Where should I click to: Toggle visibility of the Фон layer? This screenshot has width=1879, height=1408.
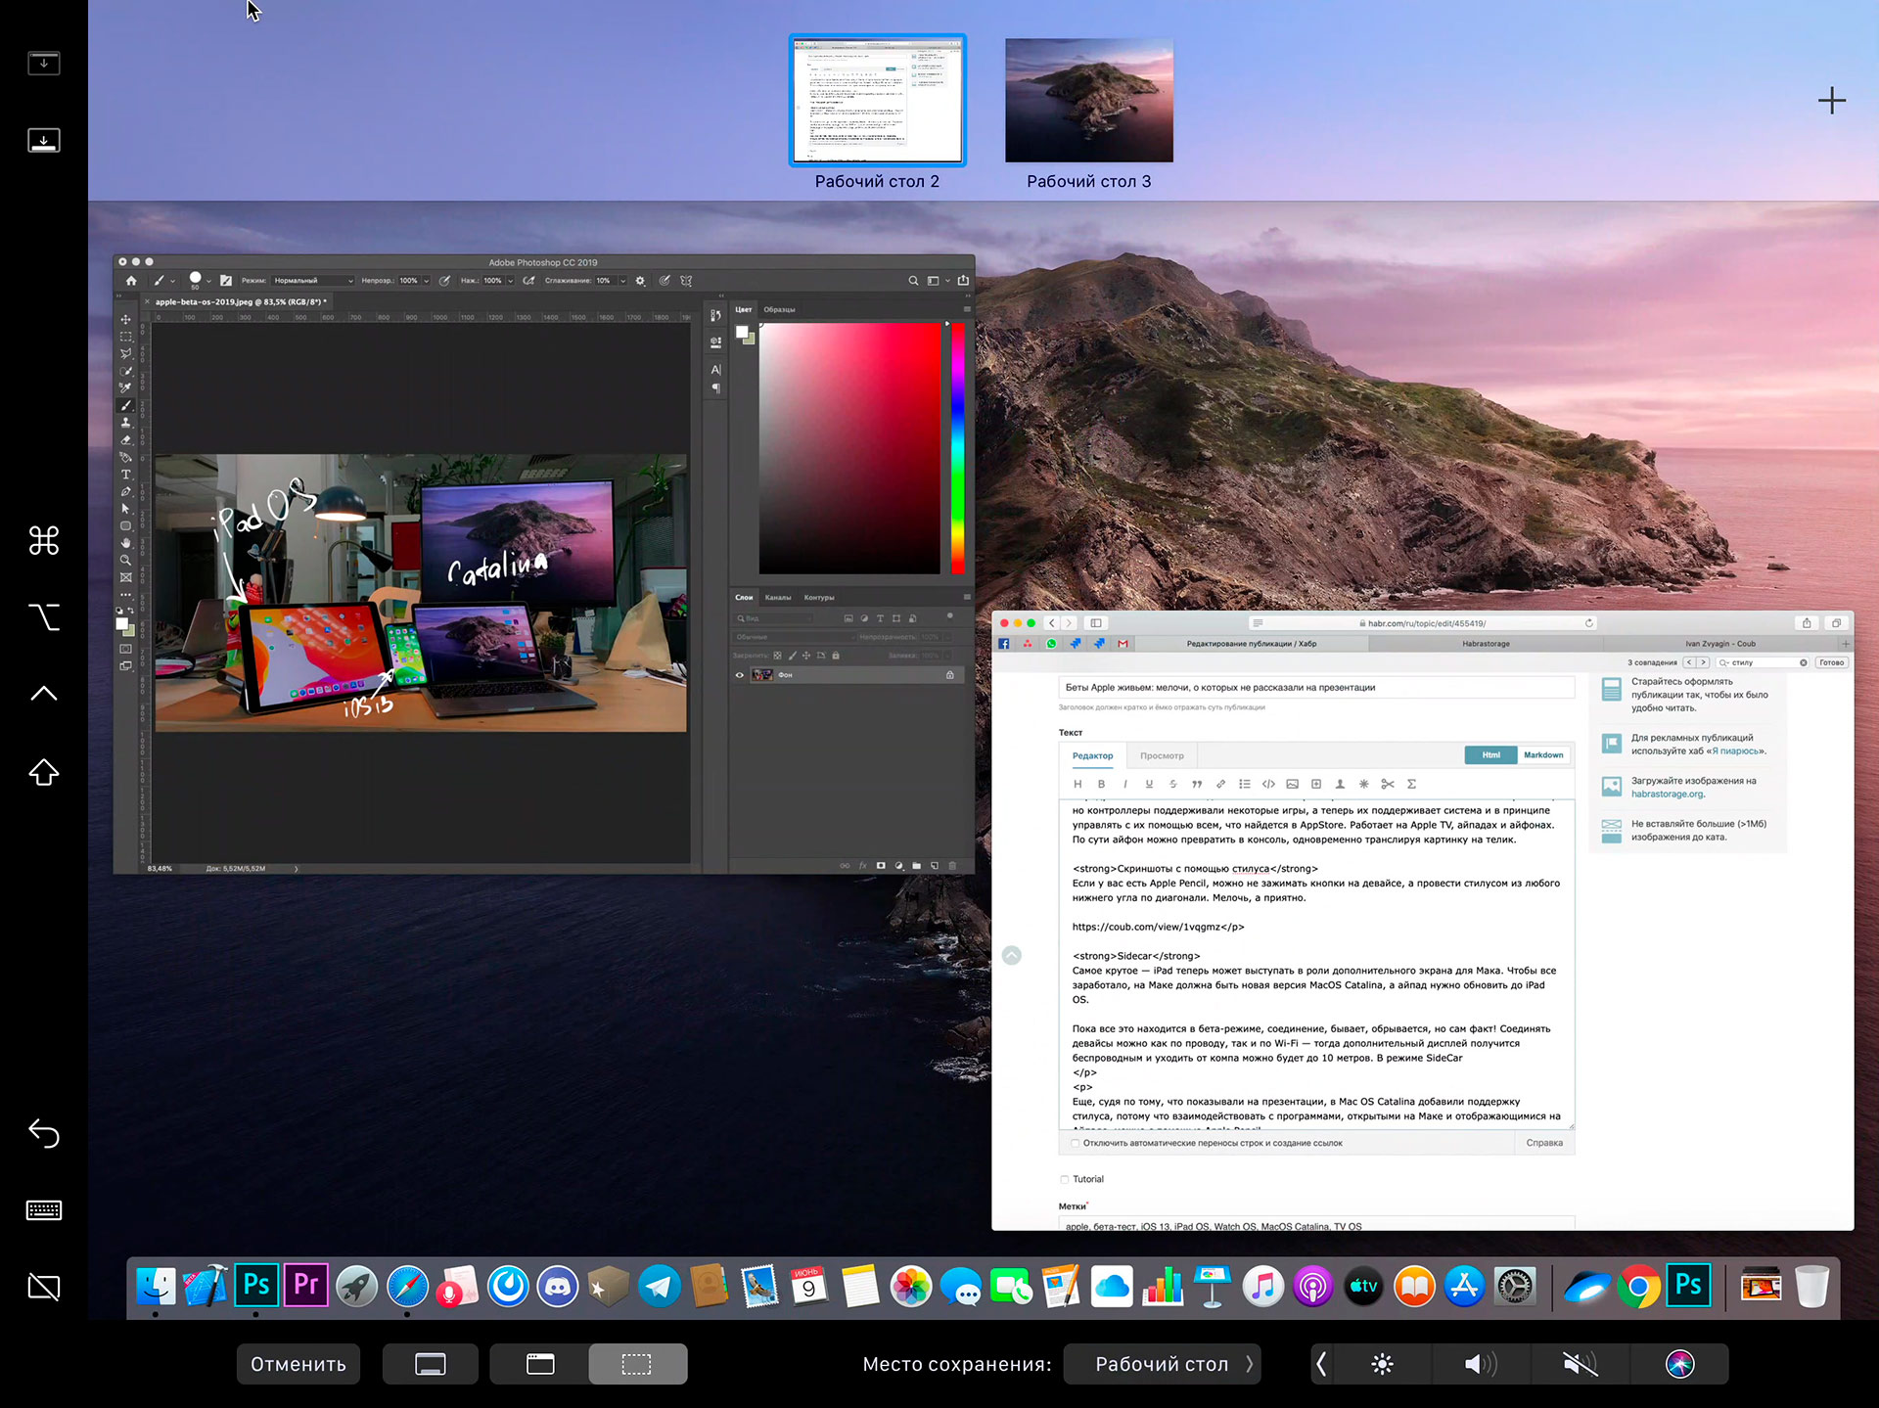pos(740,675)
